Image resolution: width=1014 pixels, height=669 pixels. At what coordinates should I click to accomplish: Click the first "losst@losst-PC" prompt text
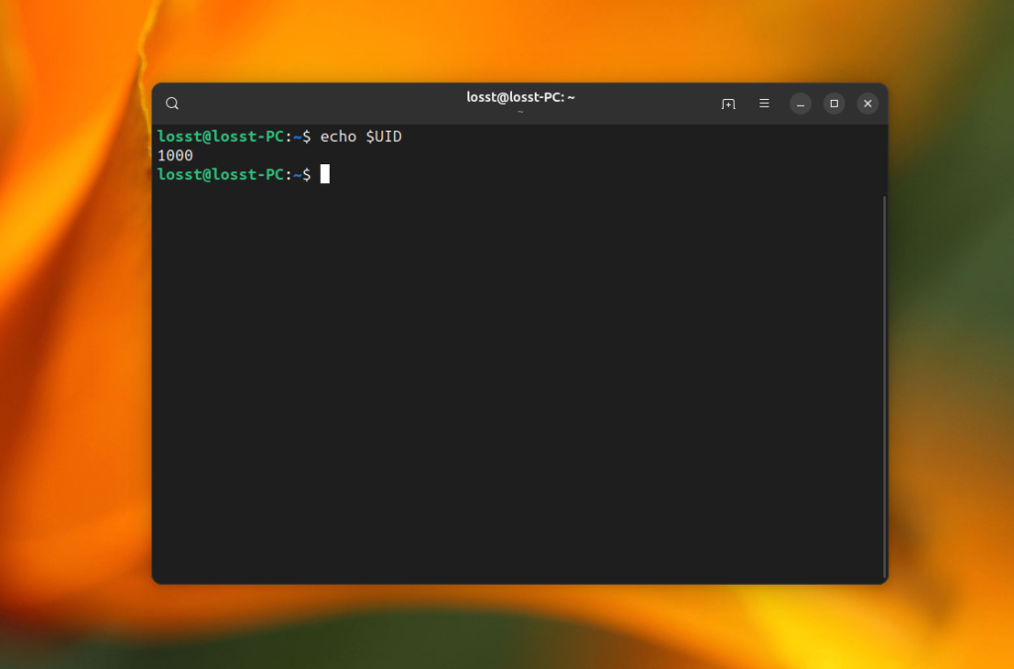(x=221, y=137)
